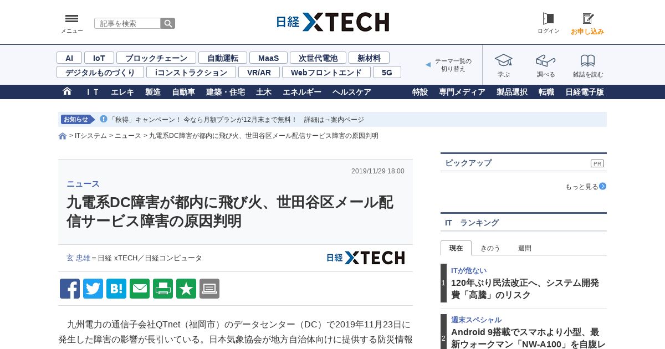Share the article on Facebook
Image resolution: width=665 pixels, height=349 pixels.
click(70, 289)
